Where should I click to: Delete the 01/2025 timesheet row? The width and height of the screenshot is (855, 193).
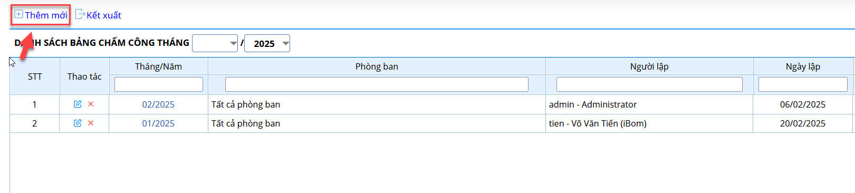91,123
